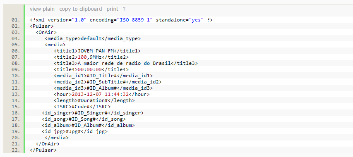Image resolution: width=353 pixels, height=157 pixels.
Task: Click the media_id3 '#ID_Album#' line
Action: pos(103,88)
